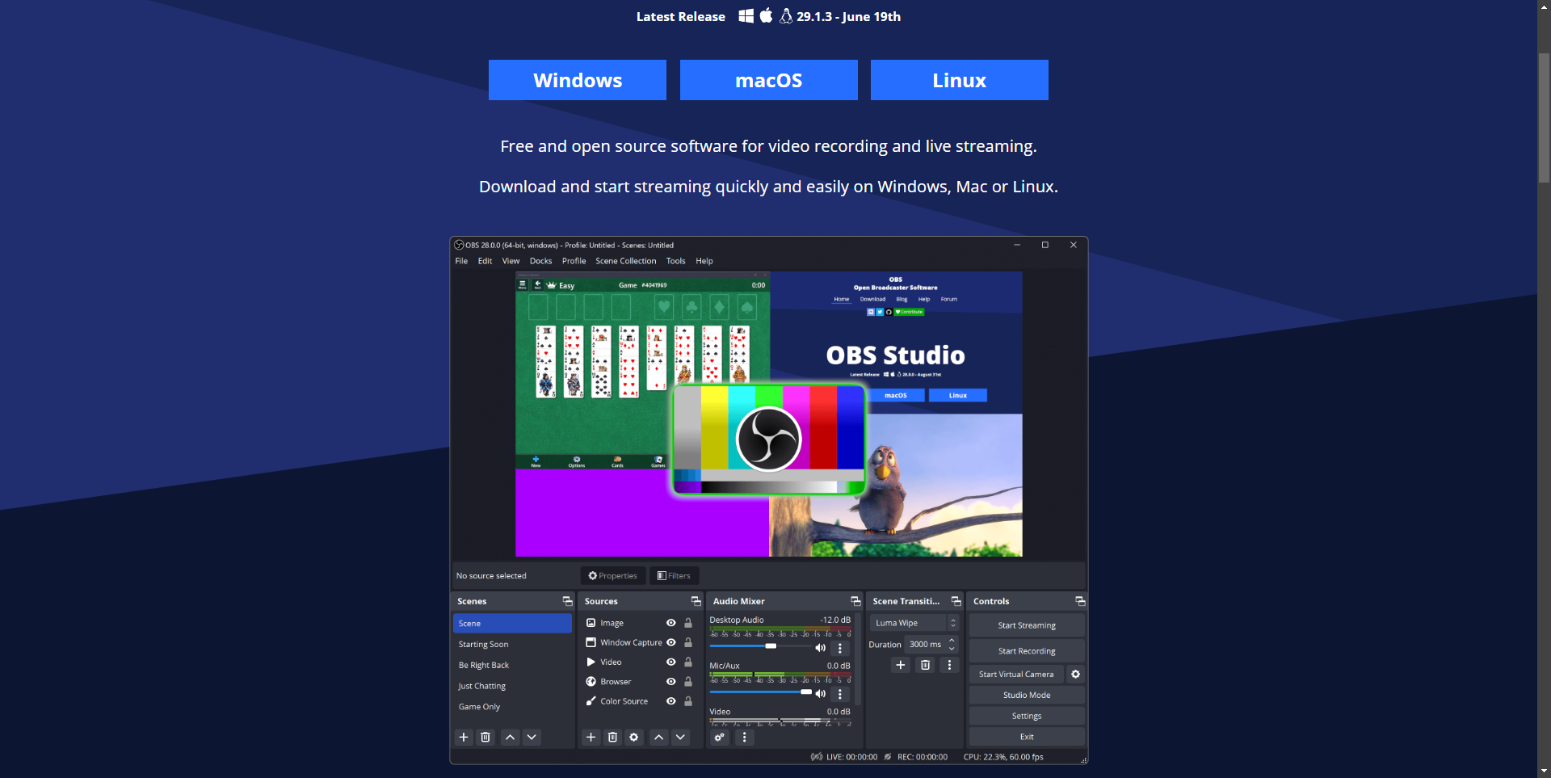The width and height of the screenshot is (1551, 778).
Task: Increase transition Duration with stepper arrow
Action: coord(952,640)
